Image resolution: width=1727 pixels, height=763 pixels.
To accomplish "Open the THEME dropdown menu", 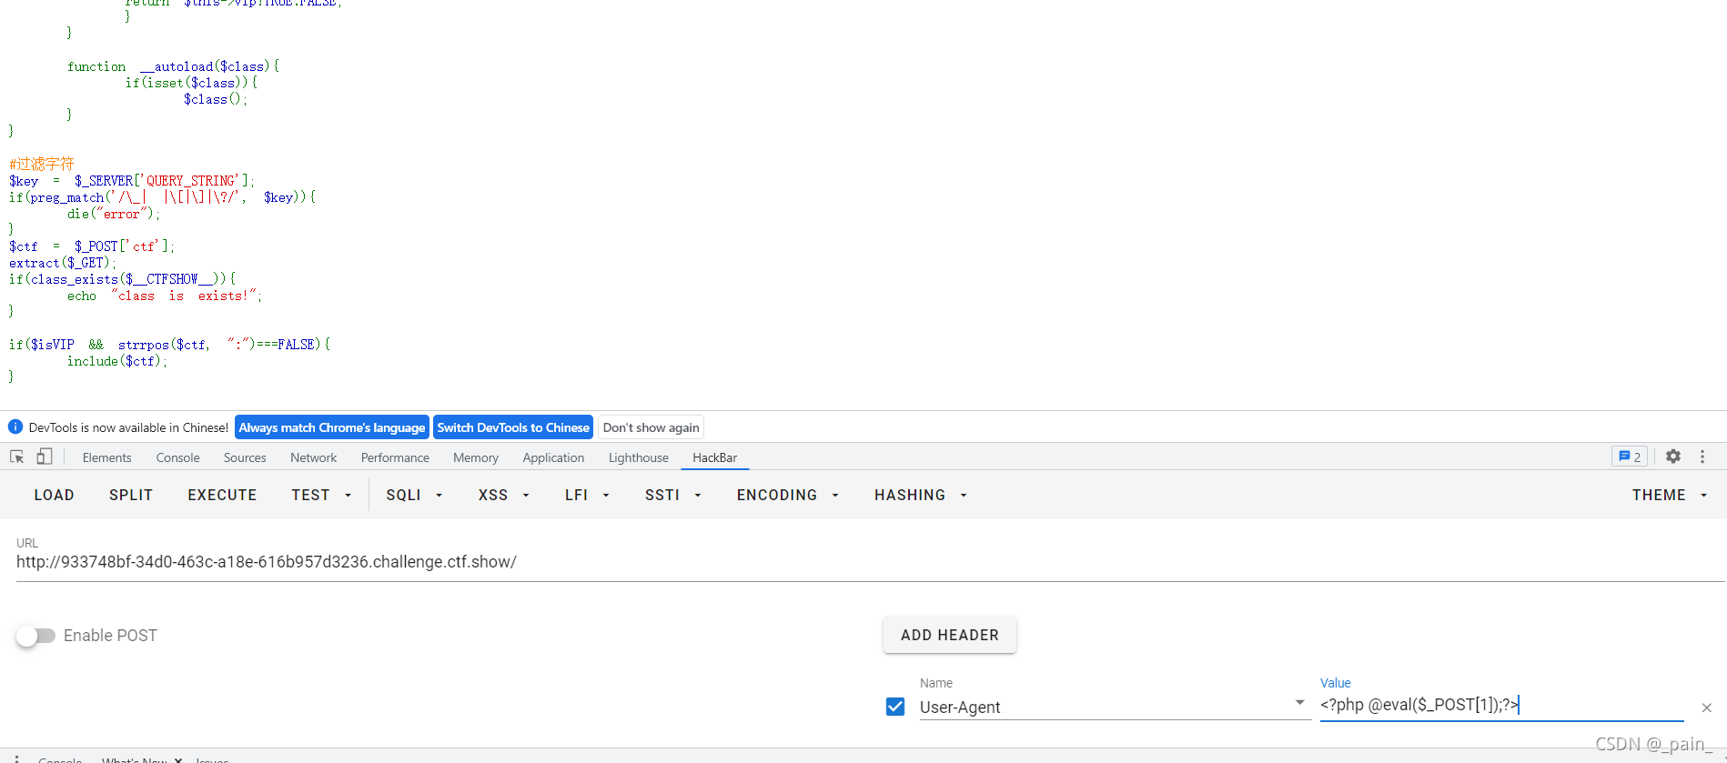I will click(1669, 495).
